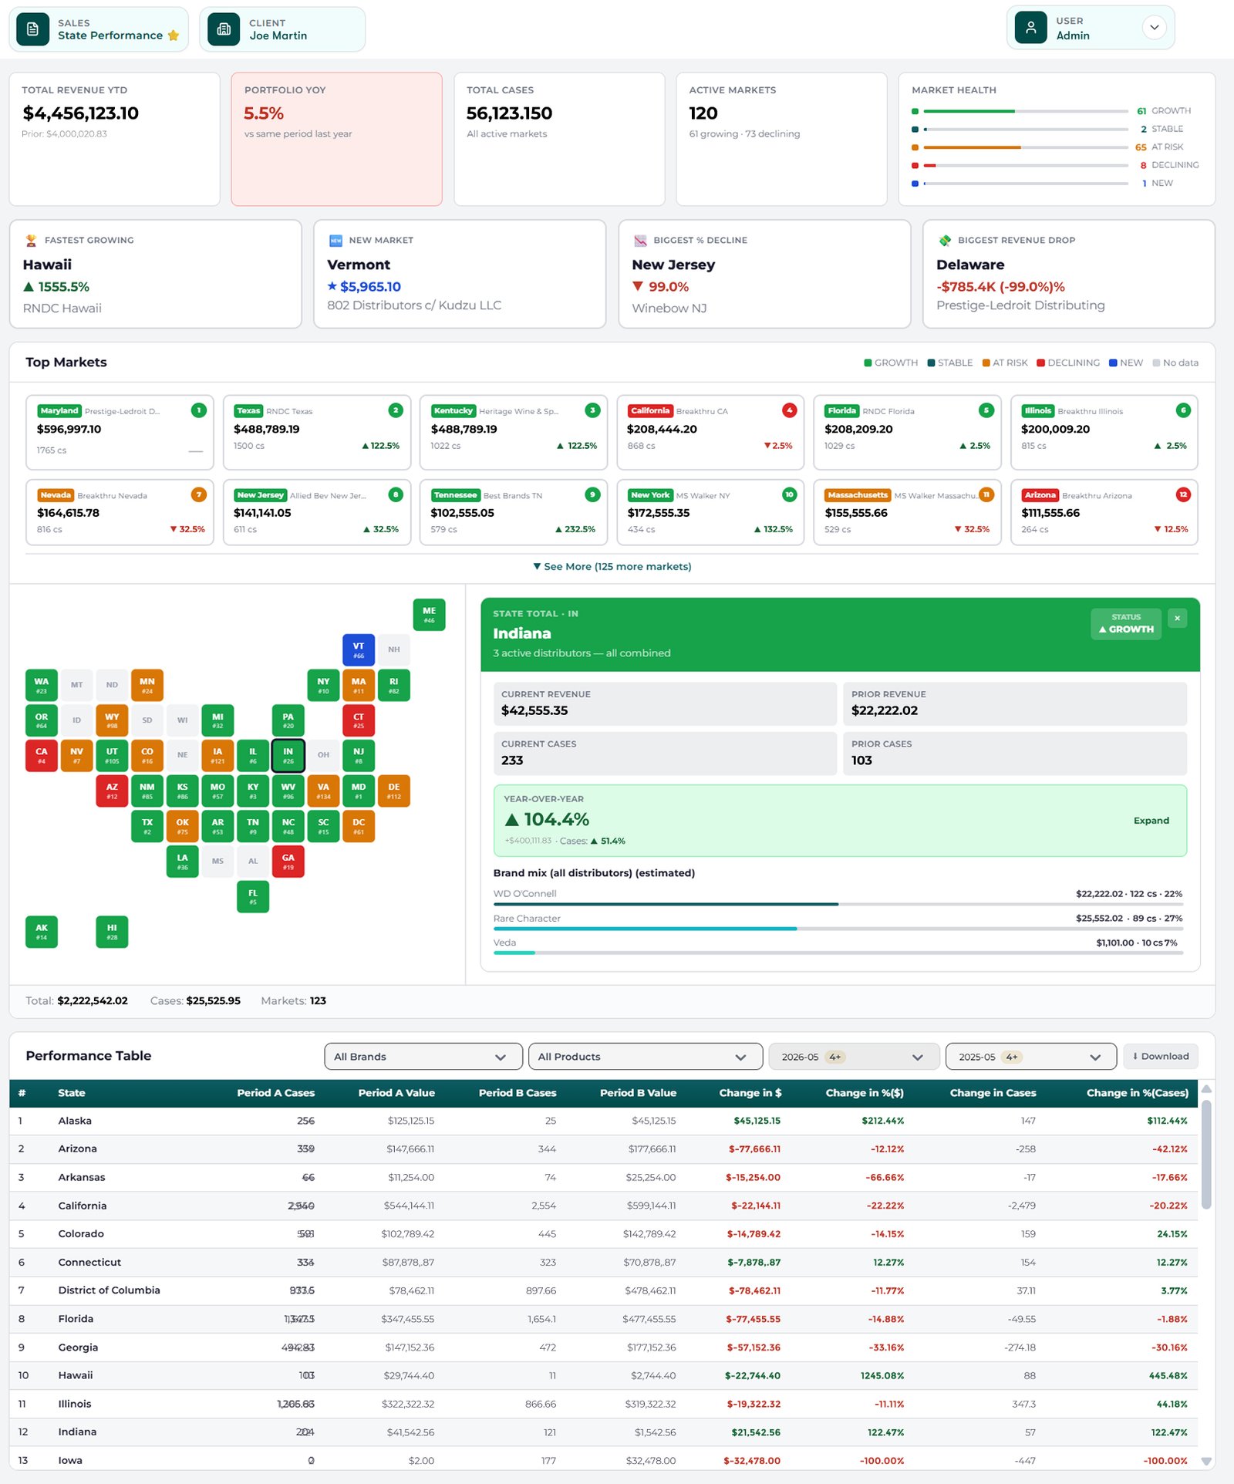Screen dimensions: 1234x1484
Task: Click the Biggest % Decline chart icon
Action: 640,241
